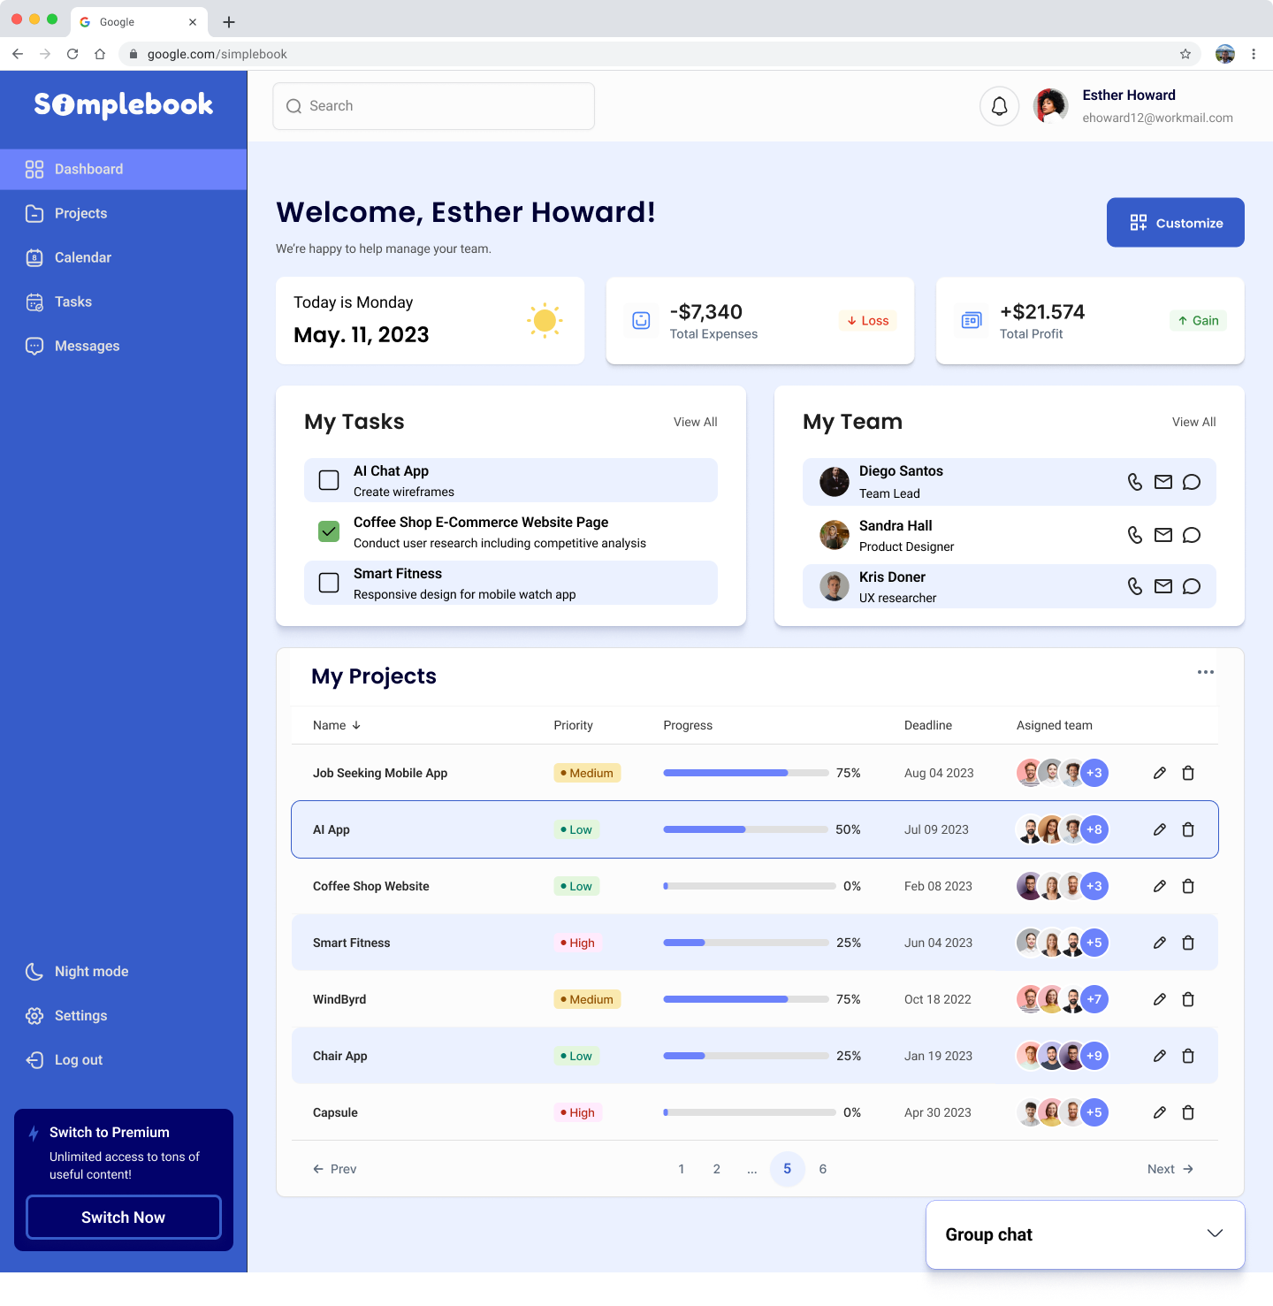Screen dimensions: 1273x1306
Task: View All team members link
Action: [x=1194, y=422]
